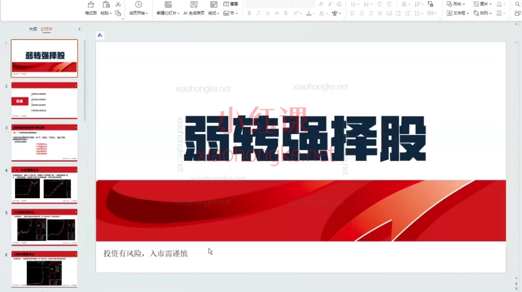Click the Copy icon below scissors

[x=118, y=13]
